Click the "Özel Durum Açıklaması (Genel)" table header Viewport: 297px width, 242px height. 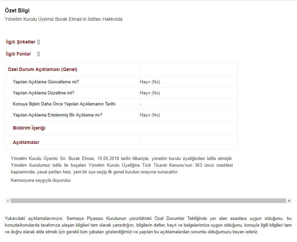coord(42,69)
